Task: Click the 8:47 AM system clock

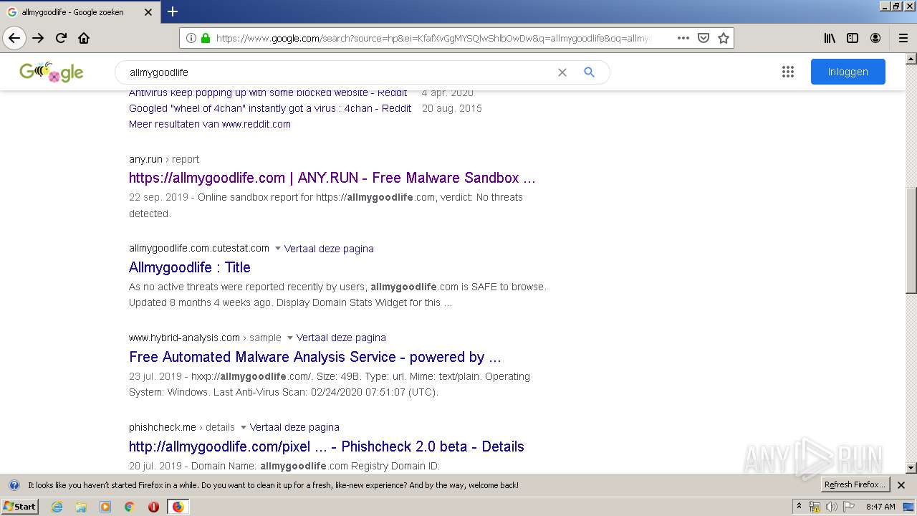Action: 880,507
